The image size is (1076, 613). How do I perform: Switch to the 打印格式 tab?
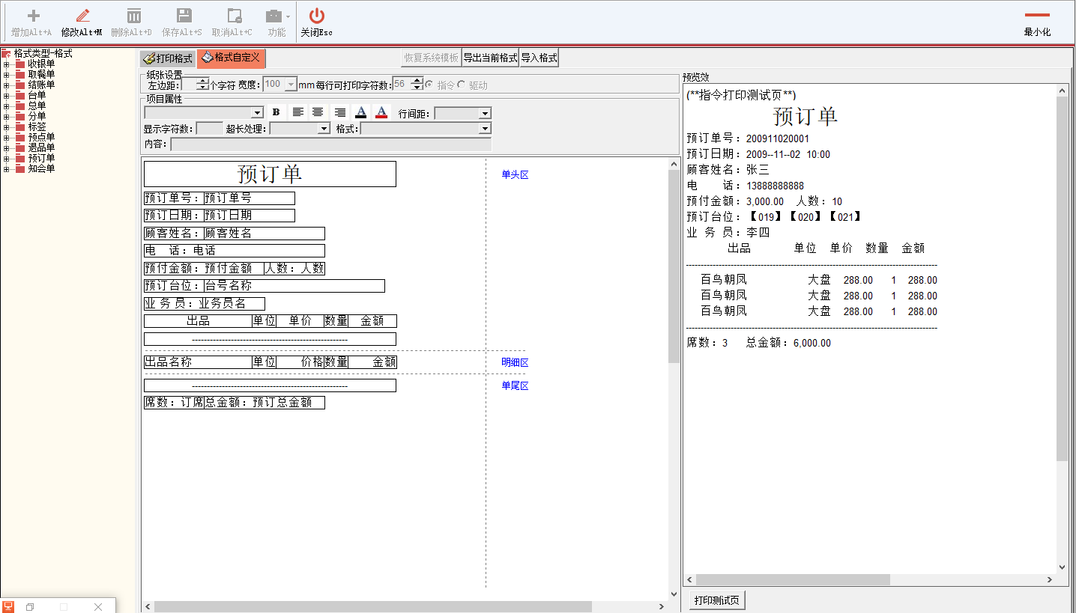(x=168, y=58)
